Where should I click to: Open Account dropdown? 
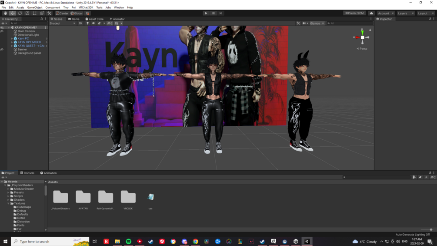[386, 13]
